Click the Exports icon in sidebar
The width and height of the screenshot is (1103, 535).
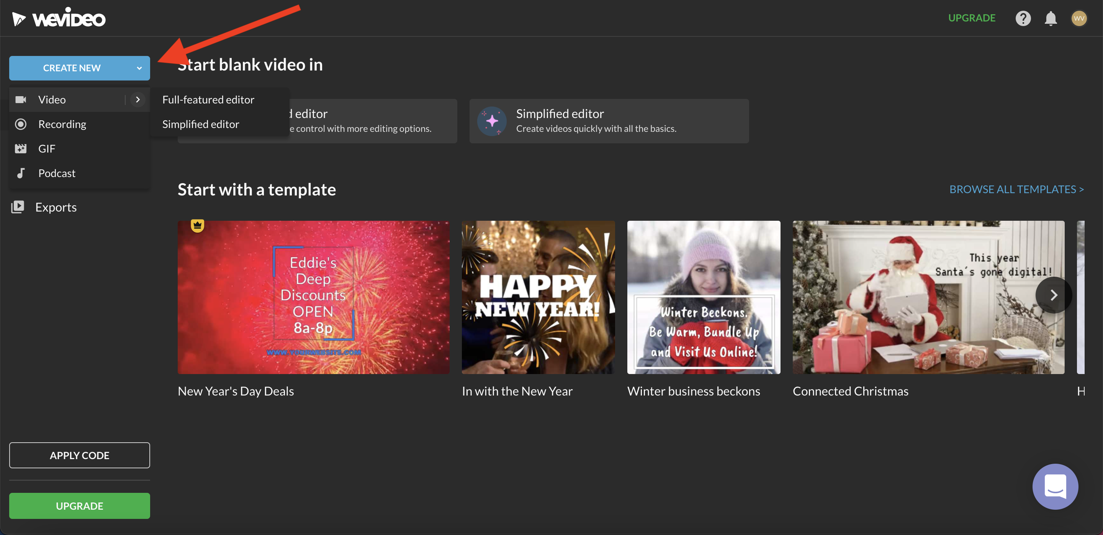pos(18,207)
